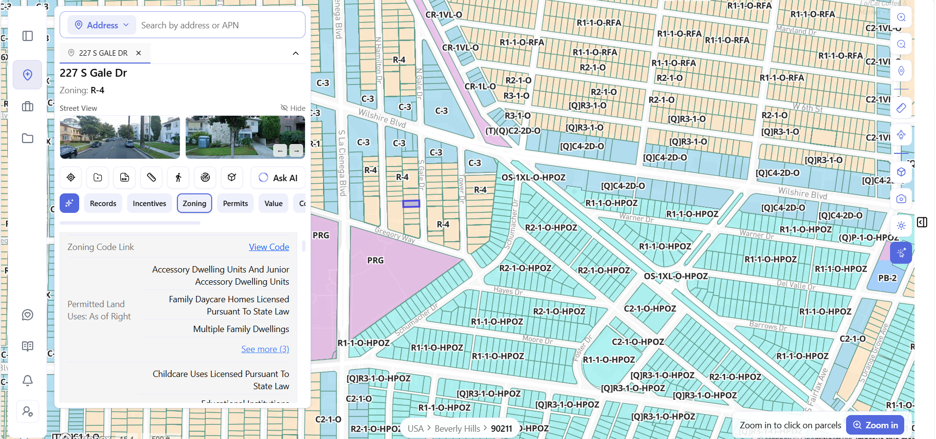The image size is (936, 439).
Task: Click the zoning details vertical scrollbar
Action: click(304, 246)
